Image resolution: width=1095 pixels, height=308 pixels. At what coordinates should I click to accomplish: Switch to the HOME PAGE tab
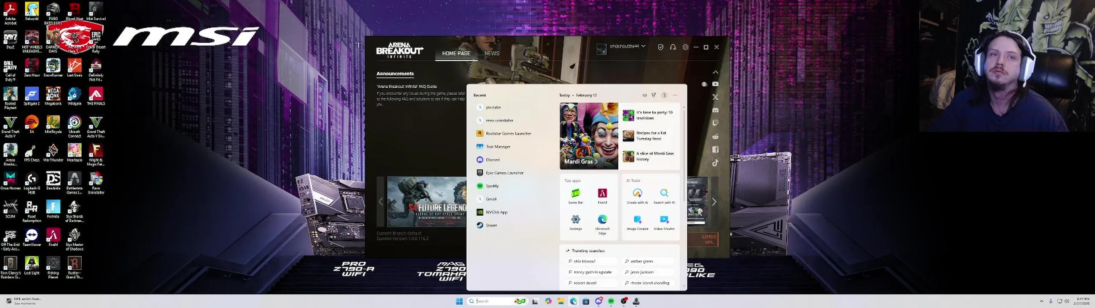[456, 53]
